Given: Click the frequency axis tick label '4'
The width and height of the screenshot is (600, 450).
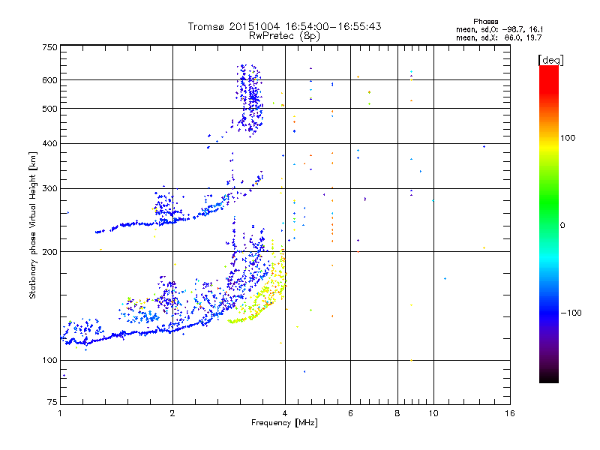Looking at the screenshot, I should click(285, 413).
